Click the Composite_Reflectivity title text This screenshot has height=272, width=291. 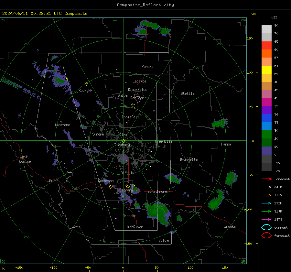coord(145,5)
